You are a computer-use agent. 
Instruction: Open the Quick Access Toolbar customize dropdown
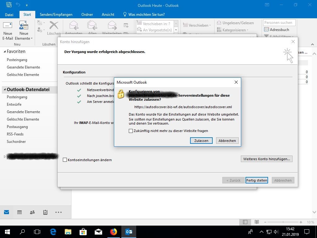27,5
